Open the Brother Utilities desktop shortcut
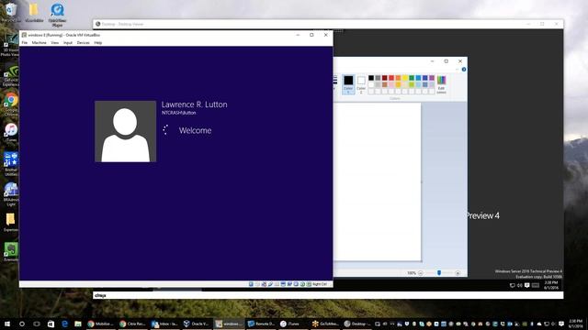The height and width of the screenshot is (330, 588). pos(11,164)
